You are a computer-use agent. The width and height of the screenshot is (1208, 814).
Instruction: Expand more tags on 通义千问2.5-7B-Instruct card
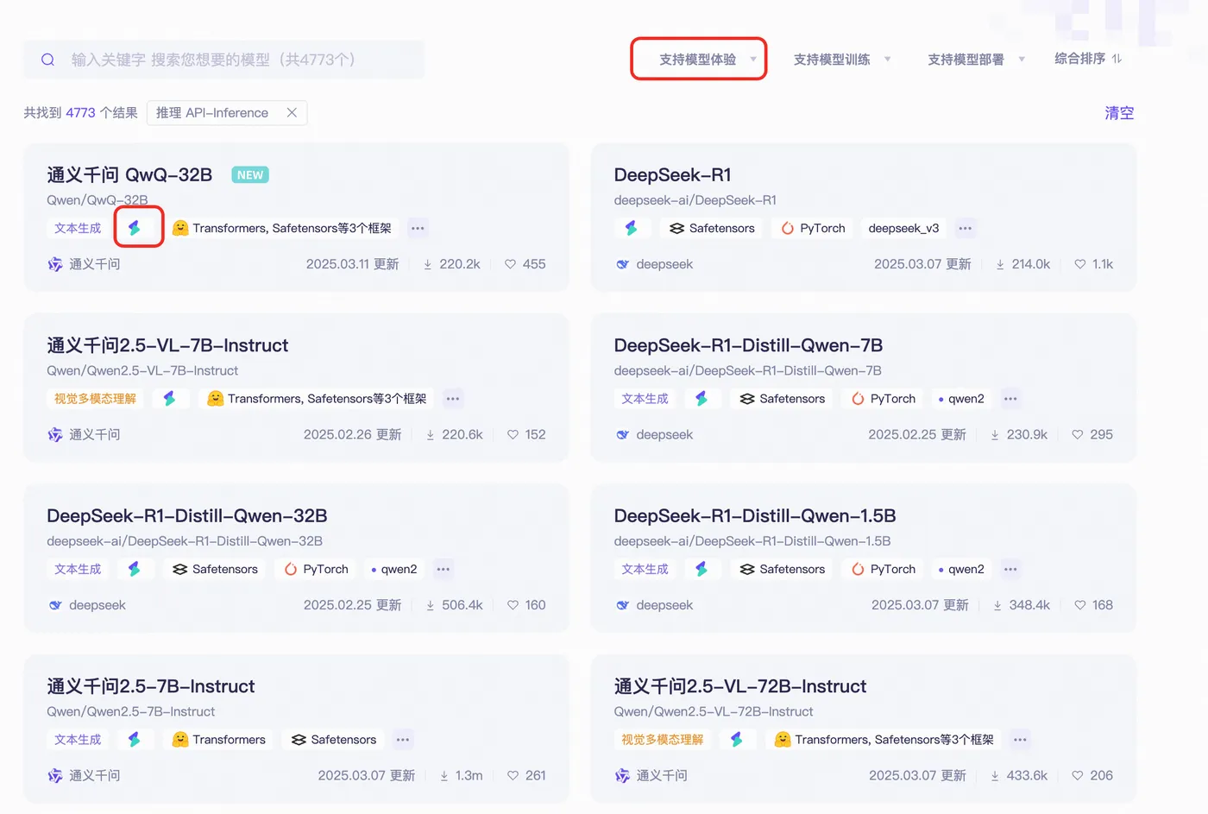tap(403, 740)
